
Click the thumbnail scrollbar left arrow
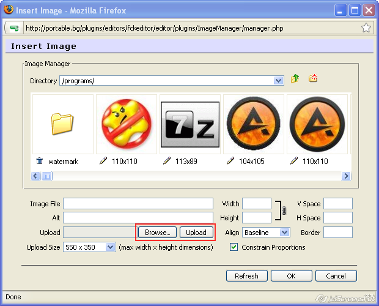coord(35,176)
